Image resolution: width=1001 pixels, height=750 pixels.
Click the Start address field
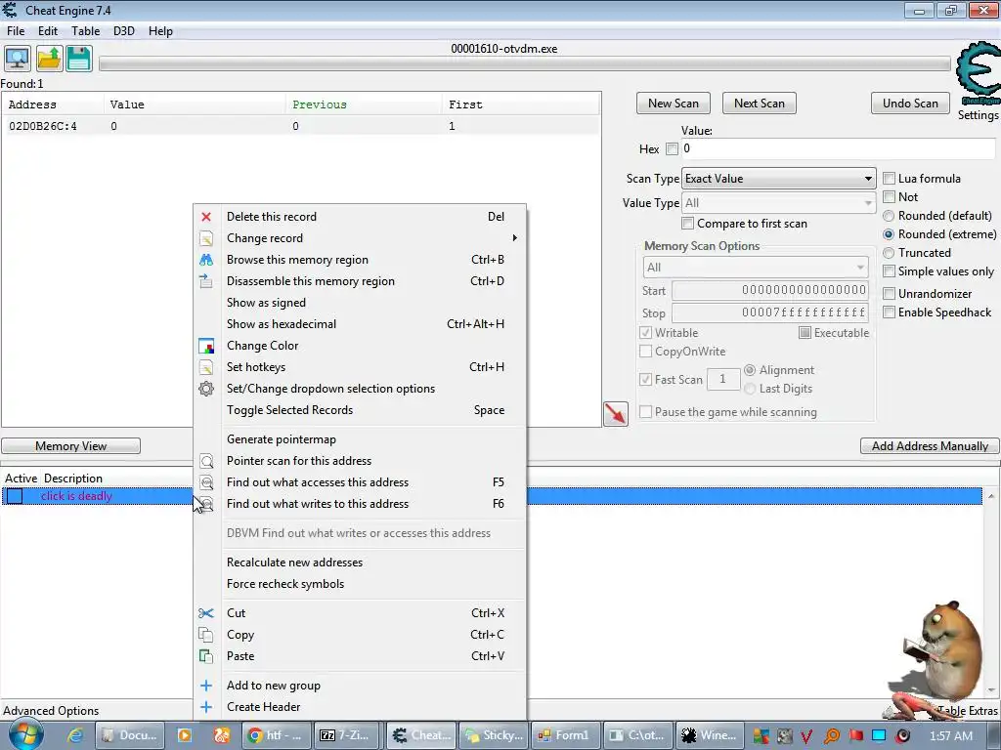(x=770, y=290)
